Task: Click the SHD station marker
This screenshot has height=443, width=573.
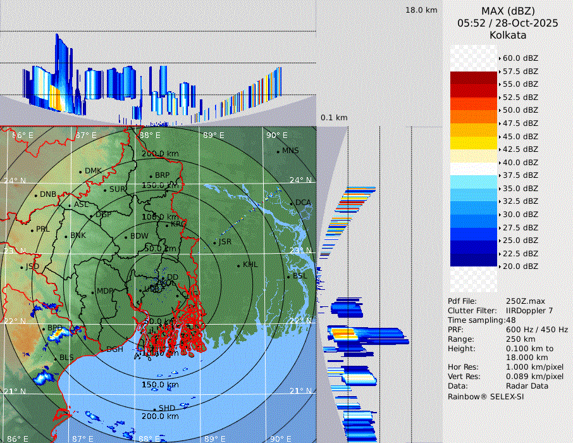Action: (155, 409)
